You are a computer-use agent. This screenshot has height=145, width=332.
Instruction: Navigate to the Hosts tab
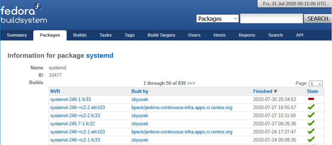coord(219,35)
